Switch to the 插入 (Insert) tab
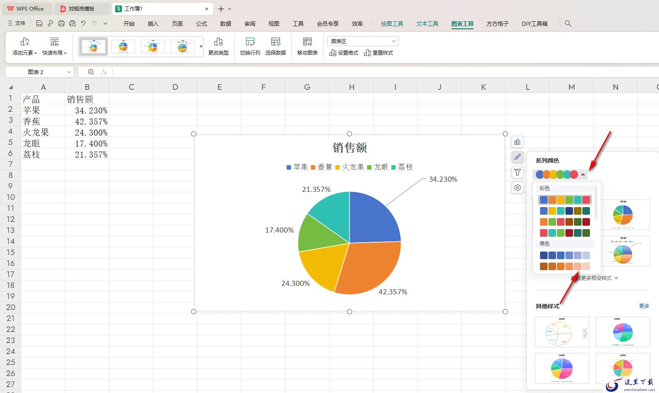The width and height of the screenshot is (659, 393). click(153, 24)
